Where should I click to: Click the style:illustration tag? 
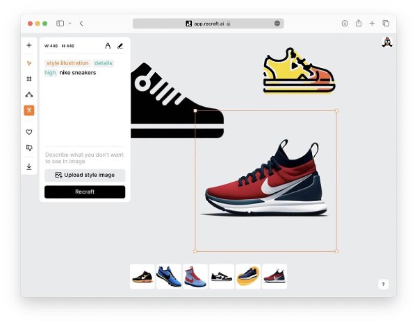click(67, 63)
